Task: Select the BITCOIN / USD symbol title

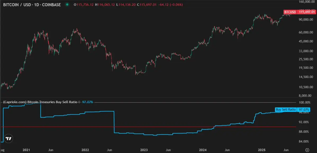Action: click(32, 5)
